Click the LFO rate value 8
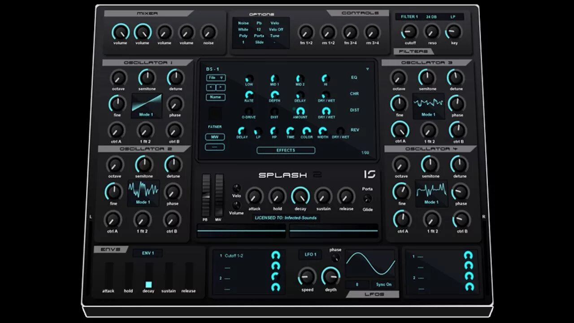 (357, 284)
